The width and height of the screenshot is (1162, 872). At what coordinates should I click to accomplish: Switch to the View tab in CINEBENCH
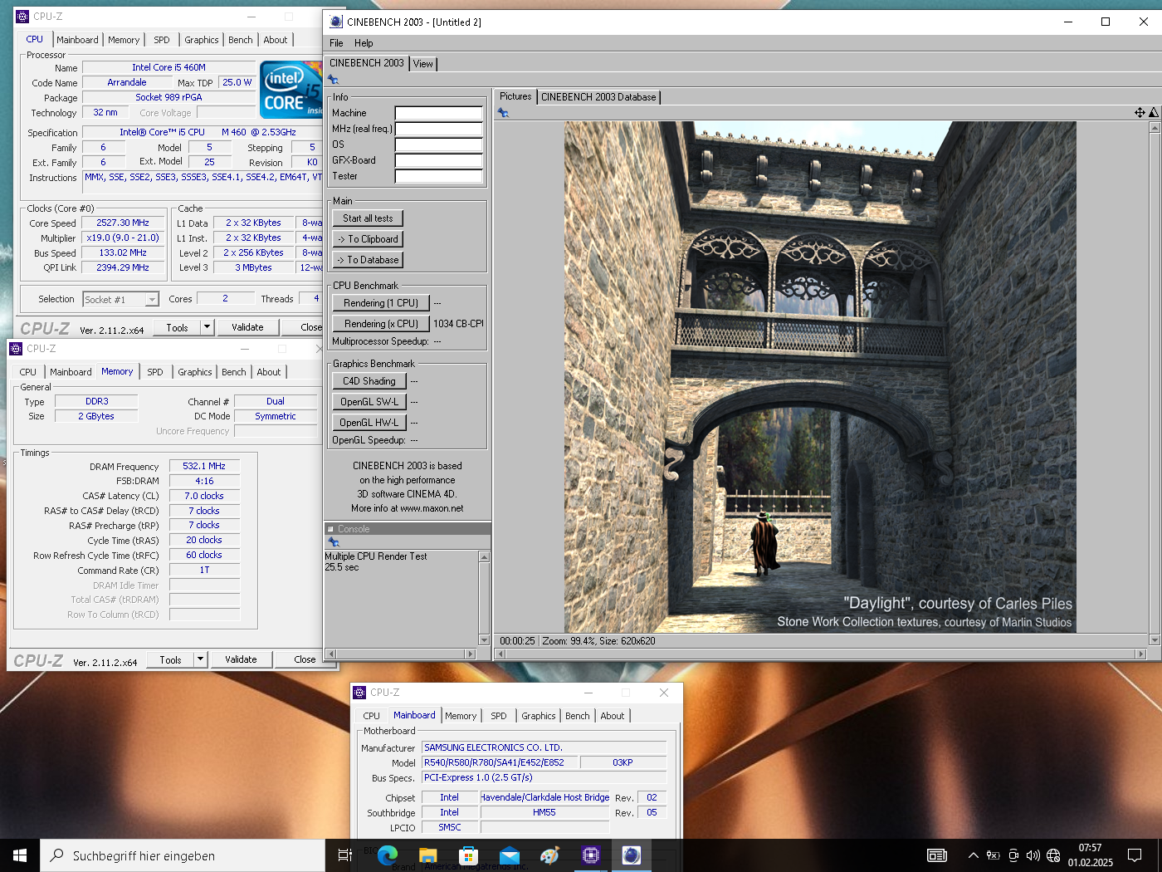coord(423,64)
